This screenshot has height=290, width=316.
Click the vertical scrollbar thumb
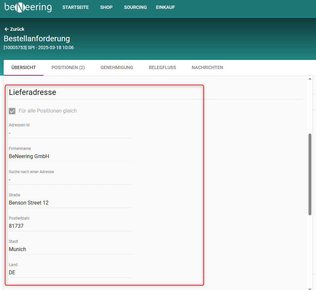click(310, 174)
